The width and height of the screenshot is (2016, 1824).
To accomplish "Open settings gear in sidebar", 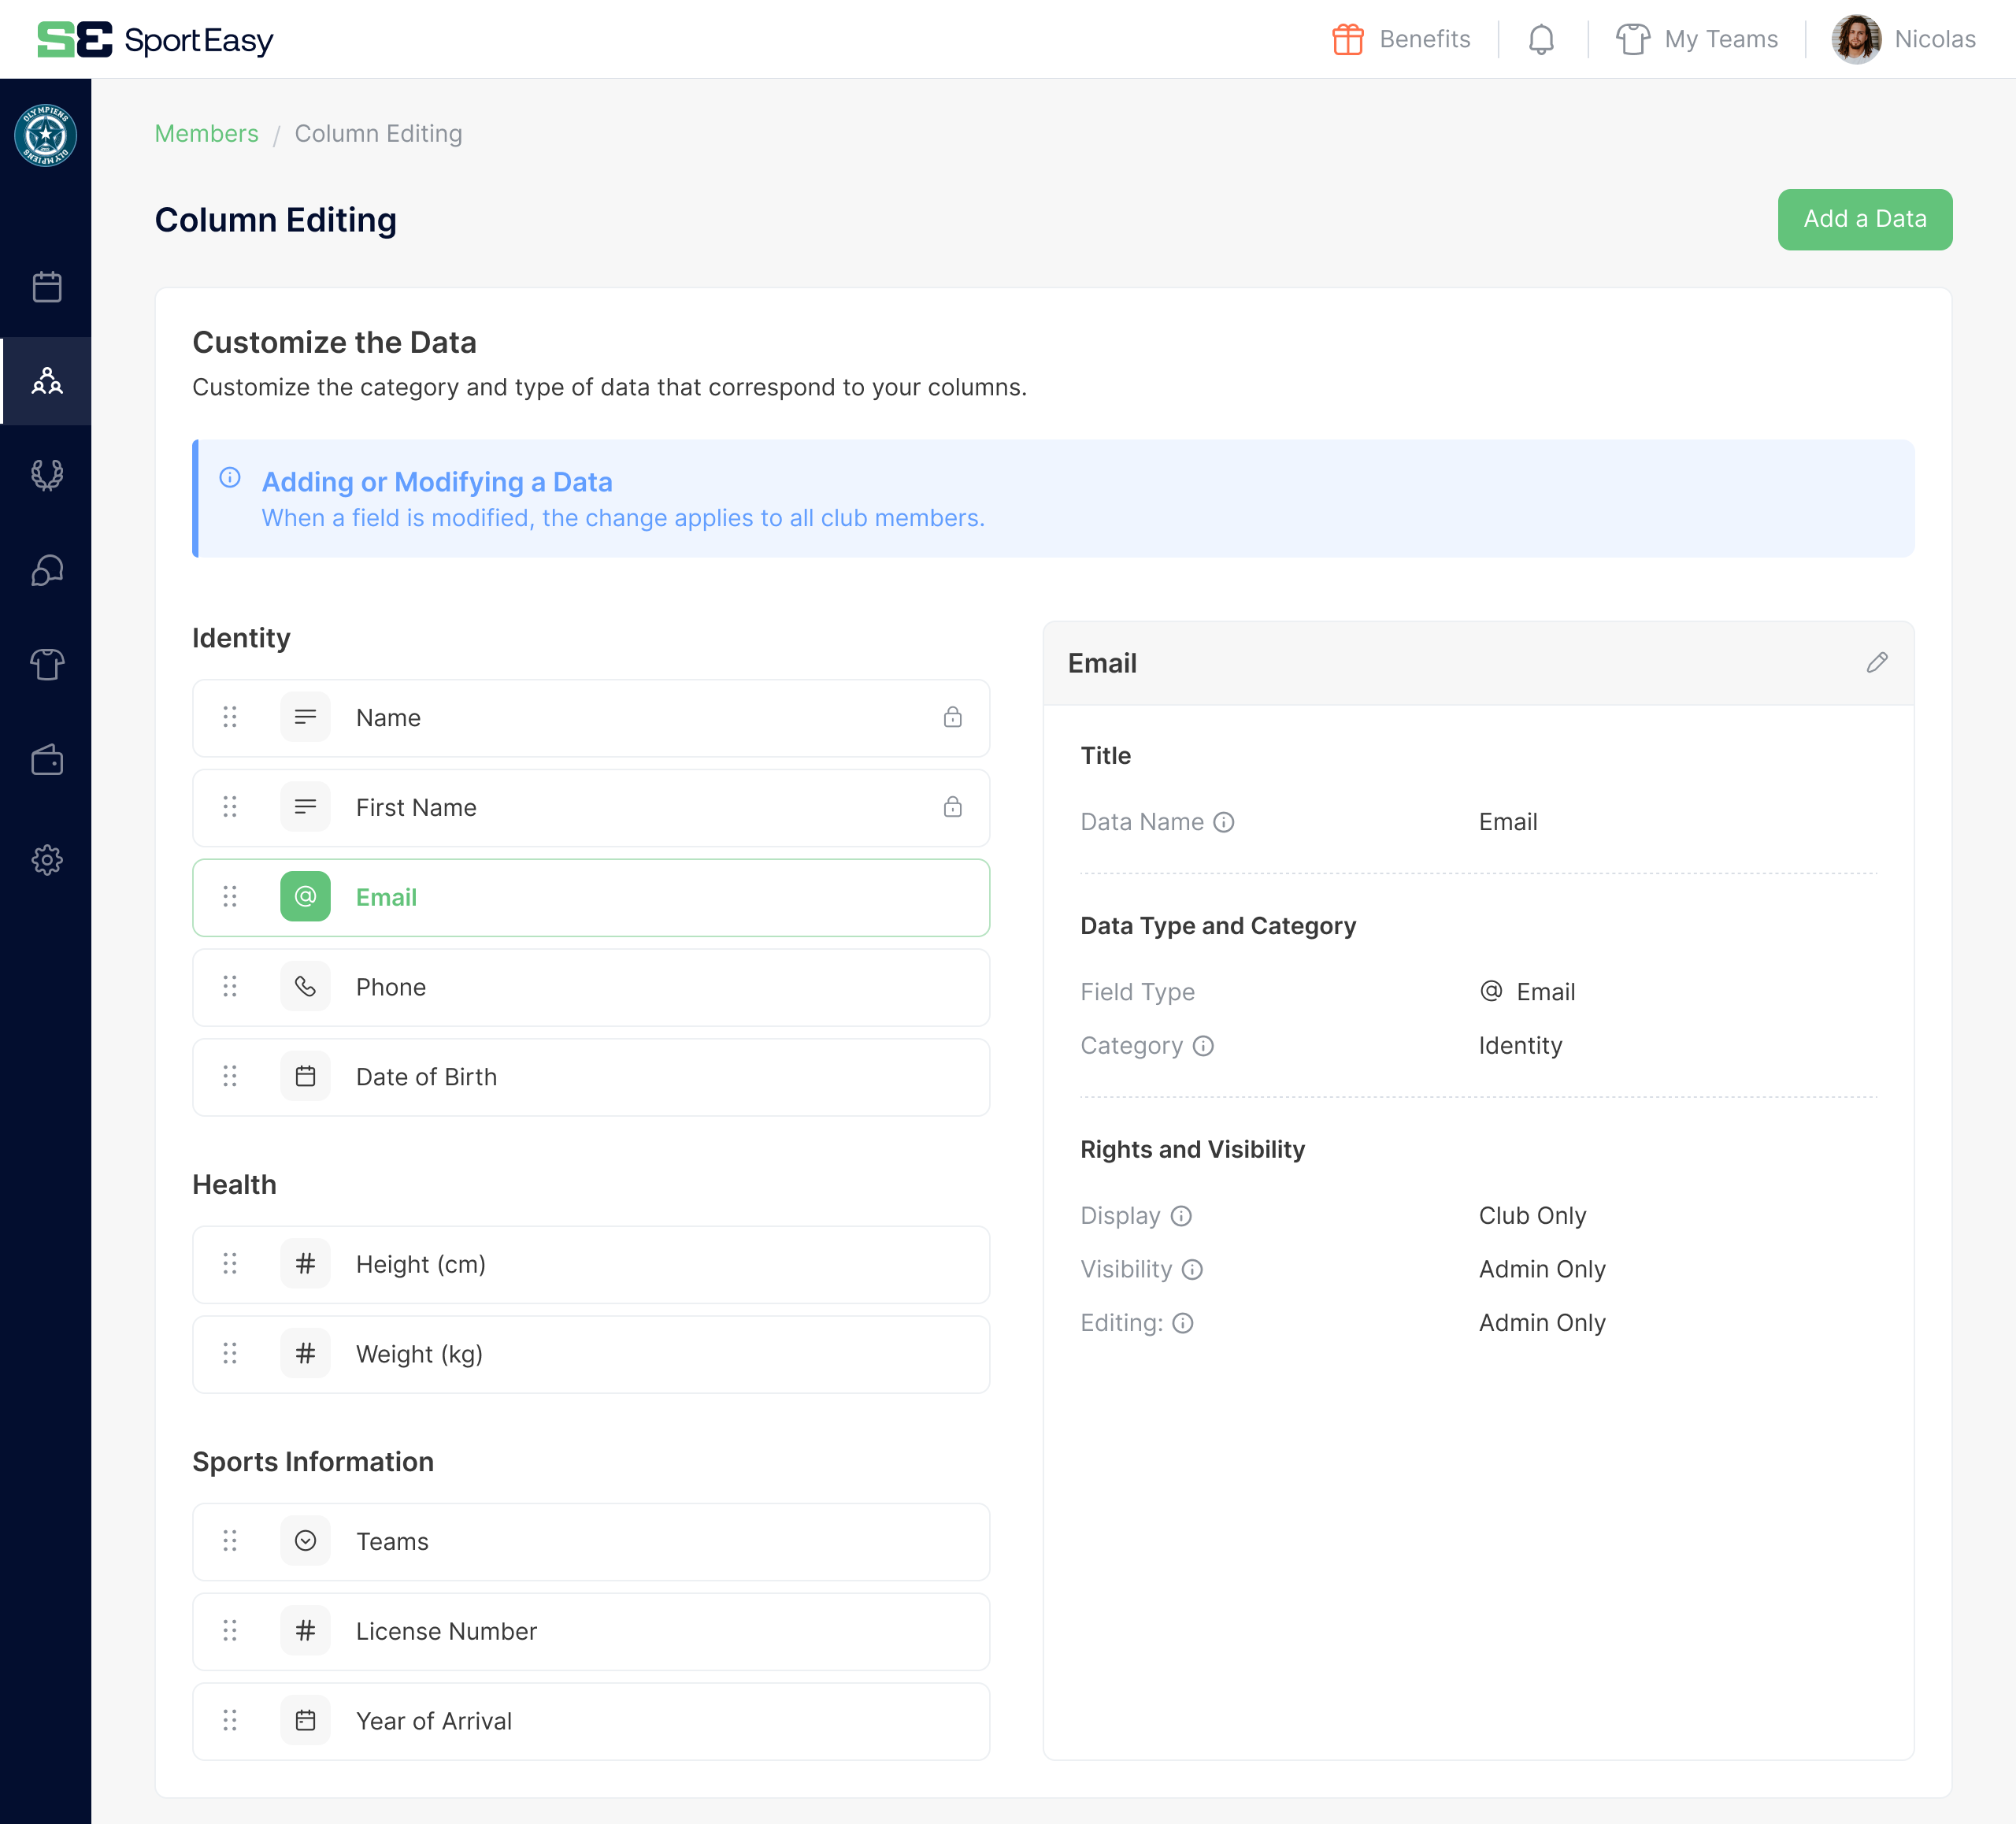I will pyautogui.click(x=46, y=860).
